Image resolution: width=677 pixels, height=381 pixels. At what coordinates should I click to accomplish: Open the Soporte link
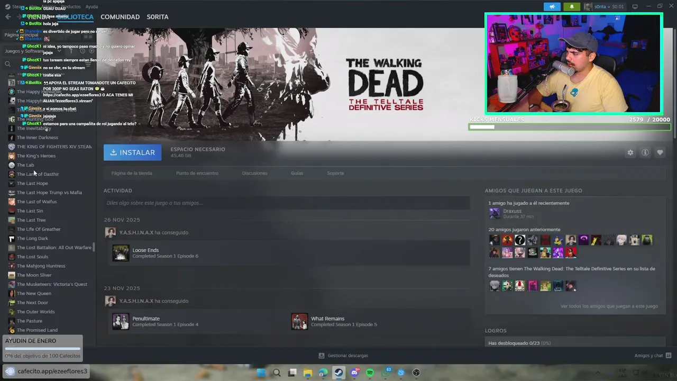click(x=335, y=173)
